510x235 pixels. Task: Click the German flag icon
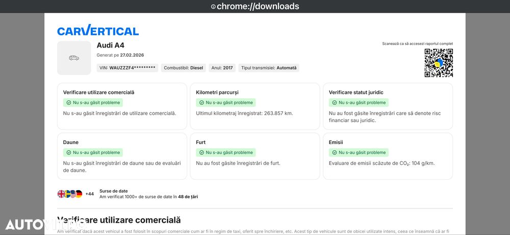pos(79,194)
